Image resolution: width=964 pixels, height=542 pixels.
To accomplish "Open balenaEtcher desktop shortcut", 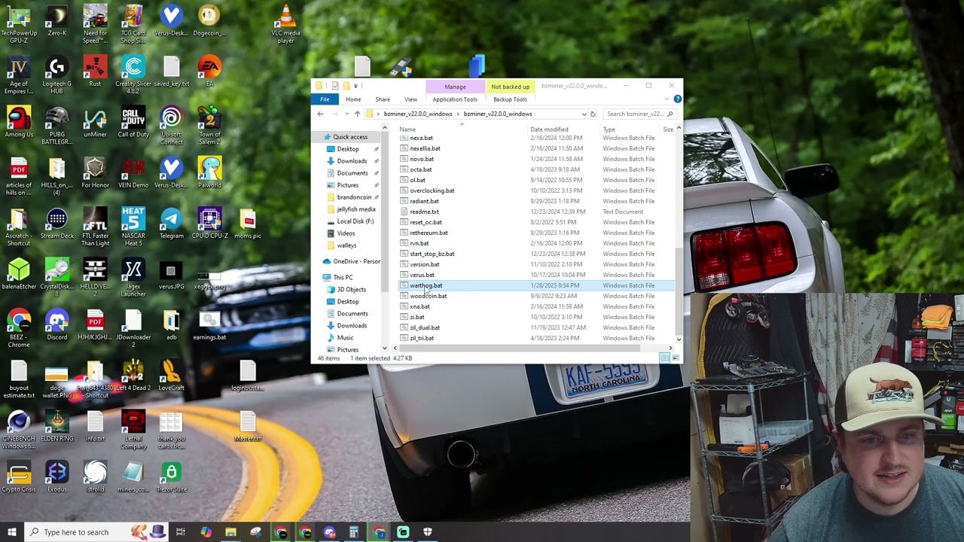I will tap(19, 274).
